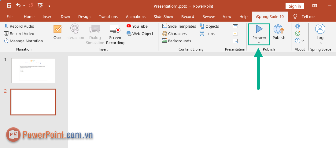336x148 pixels.
Task: Click top icon in Presentation group
Action: (x=235, y=26)
